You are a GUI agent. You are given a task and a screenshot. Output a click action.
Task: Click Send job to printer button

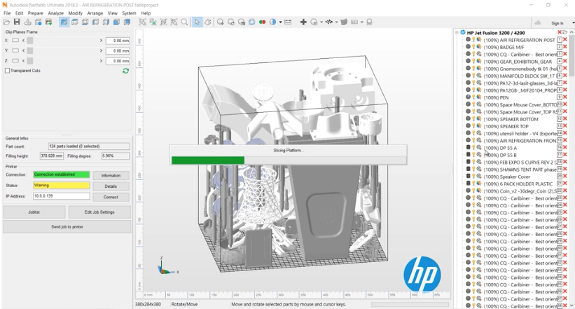(x=67, y=227)
